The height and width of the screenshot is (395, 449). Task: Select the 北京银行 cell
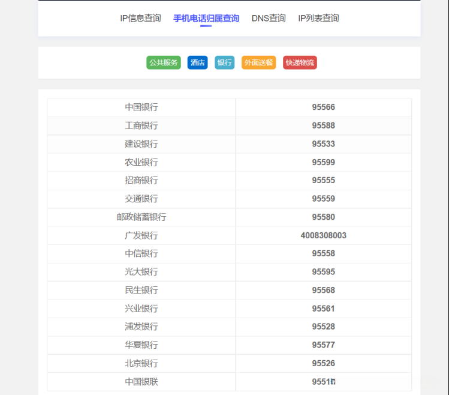(141, 363)
